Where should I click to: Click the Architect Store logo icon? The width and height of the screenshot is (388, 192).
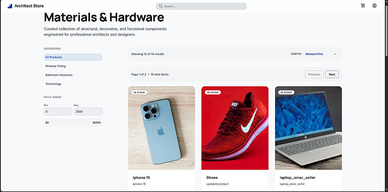point(10,6)
